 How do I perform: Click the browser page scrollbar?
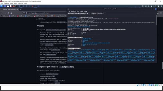[162, 65]
